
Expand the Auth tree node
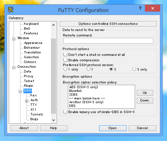[x=26, y=101]
